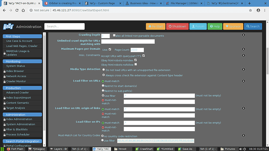The height and width of the screenshot is (151, 269).
Task: Open info icon for Media Type detection
Action: point(243,69)
